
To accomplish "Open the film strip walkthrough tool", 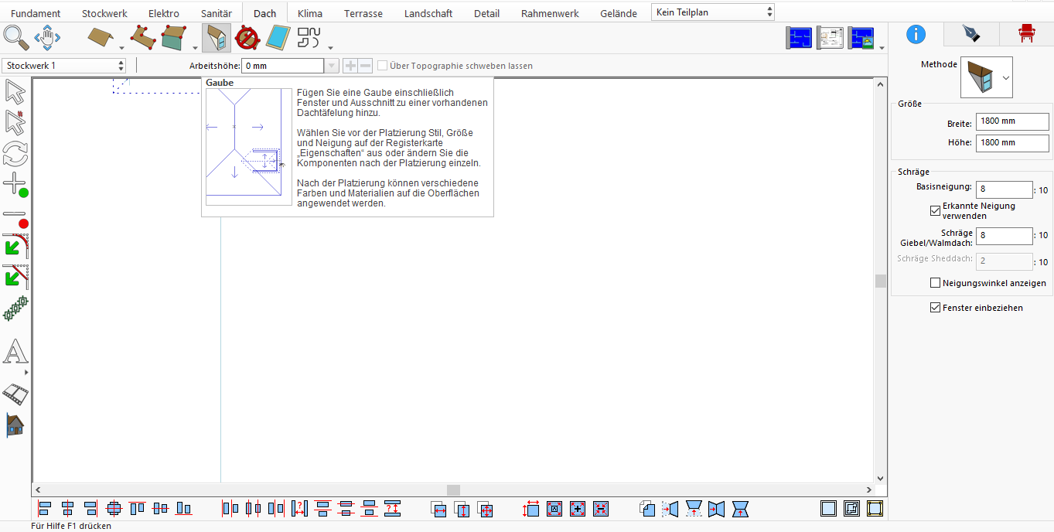I will point(15,394).
